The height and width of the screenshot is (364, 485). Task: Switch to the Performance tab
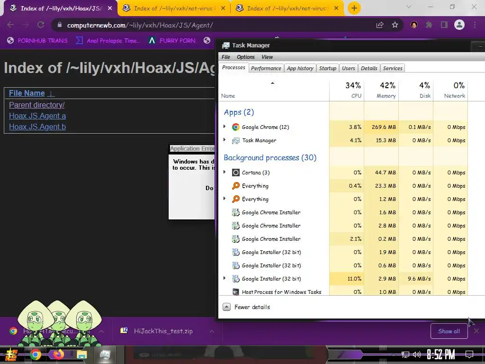click(266, 68)
